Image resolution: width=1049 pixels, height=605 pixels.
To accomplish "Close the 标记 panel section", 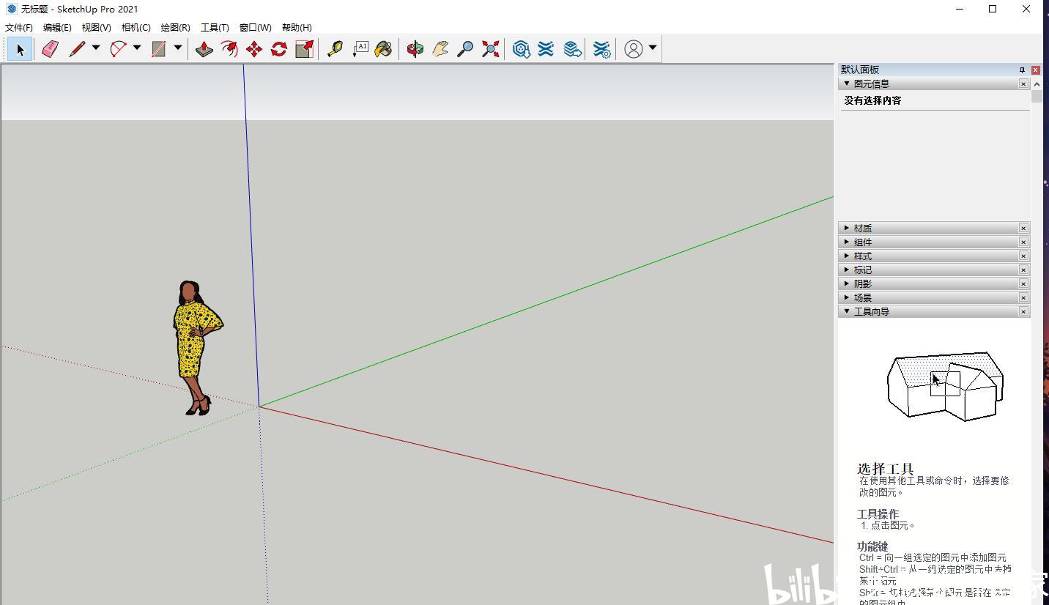I will pyautogui.click(x=1023, y=270).
